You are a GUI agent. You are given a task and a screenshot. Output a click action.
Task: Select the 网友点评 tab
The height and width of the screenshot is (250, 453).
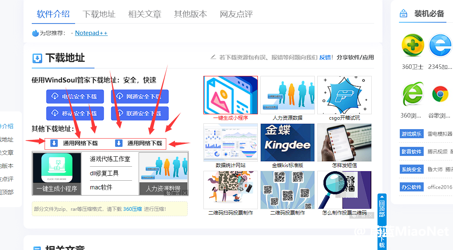click(236, 14)
